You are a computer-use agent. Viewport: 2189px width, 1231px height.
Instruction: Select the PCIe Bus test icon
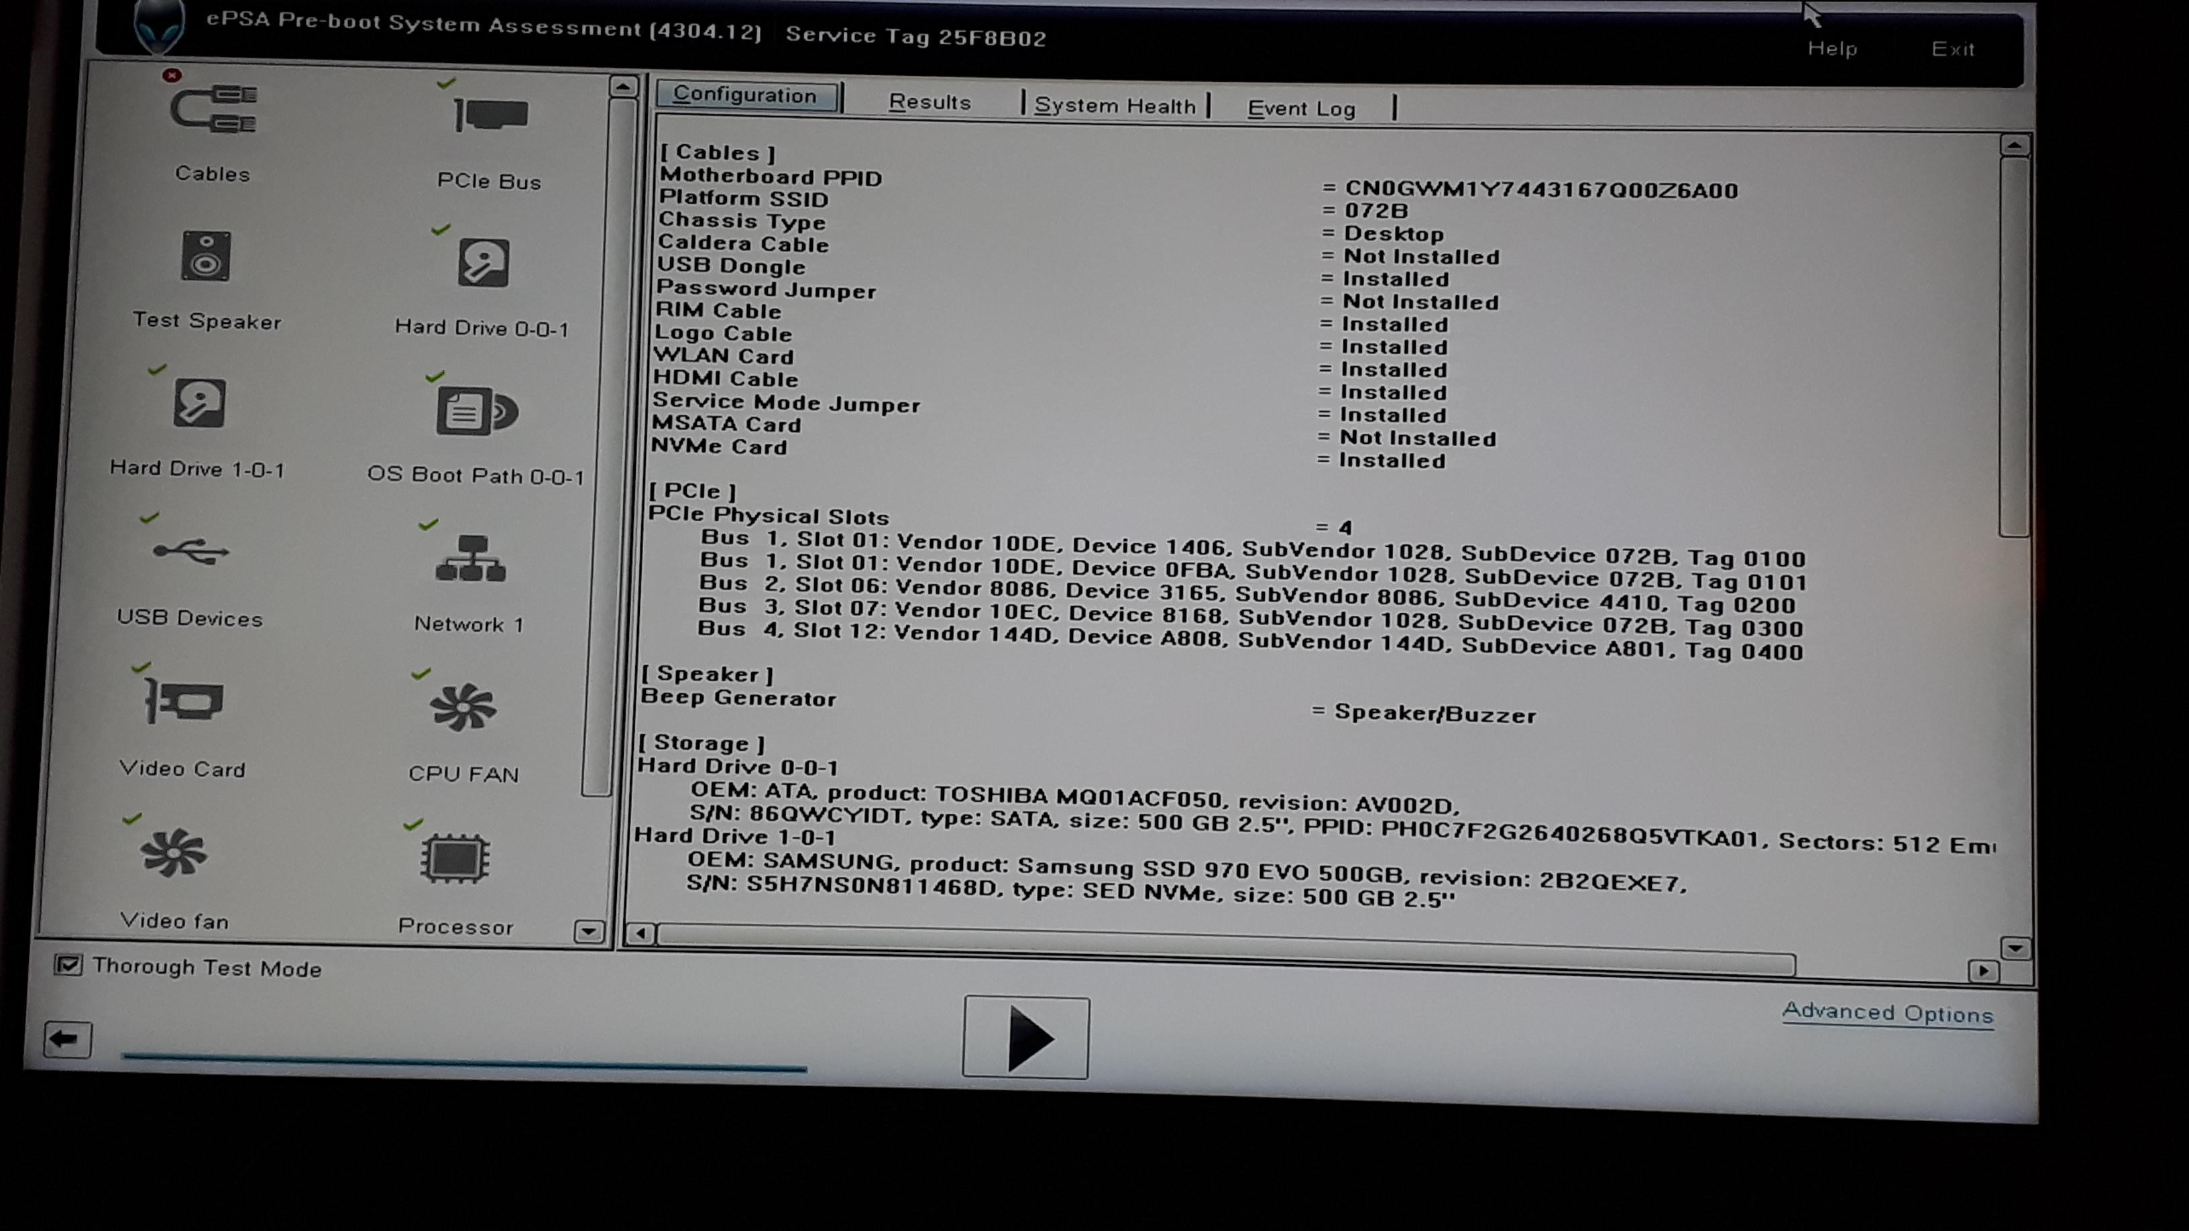pos(490,115)
